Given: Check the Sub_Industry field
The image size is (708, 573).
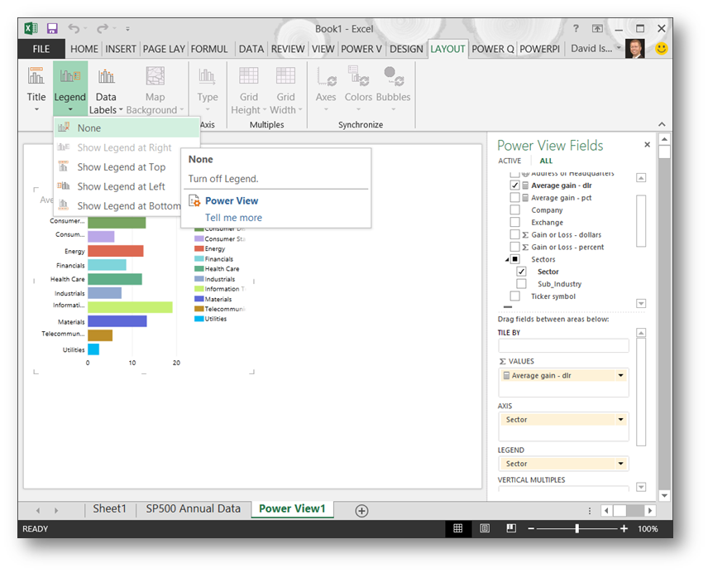Looking at the screenshot, I should [x=521, y=284].
